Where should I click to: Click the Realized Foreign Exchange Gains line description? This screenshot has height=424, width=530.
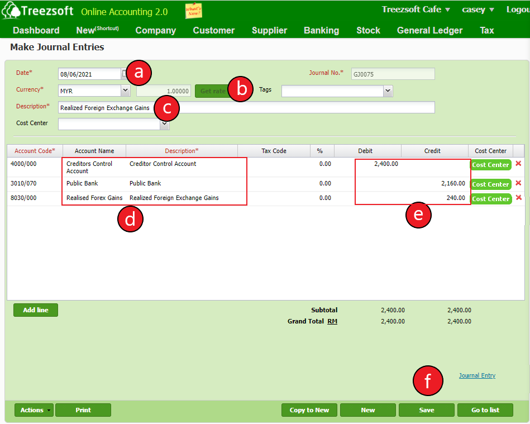tap(174, 198)
